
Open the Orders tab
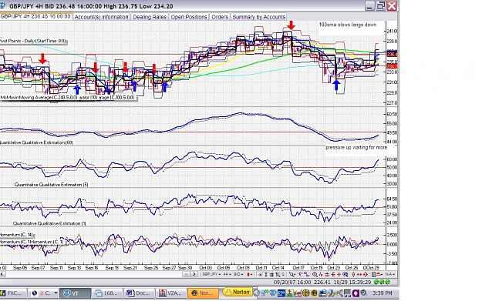[220, 17]
